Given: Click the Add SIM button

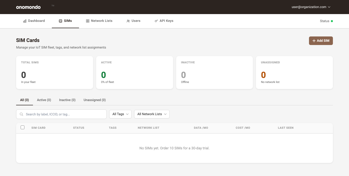Looking at the screenshot, I should tap(321, 41).
